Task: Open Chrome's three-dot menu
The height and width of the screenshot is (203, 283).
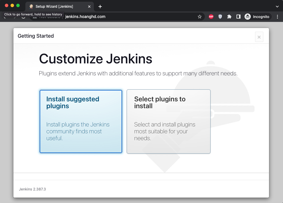Action: 277,17
